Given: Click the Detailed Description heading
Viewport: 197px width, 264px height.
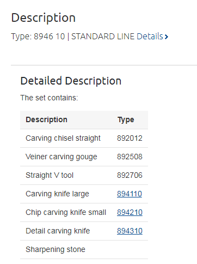Looking at the screenshot, I should click(x=71, y=81).
